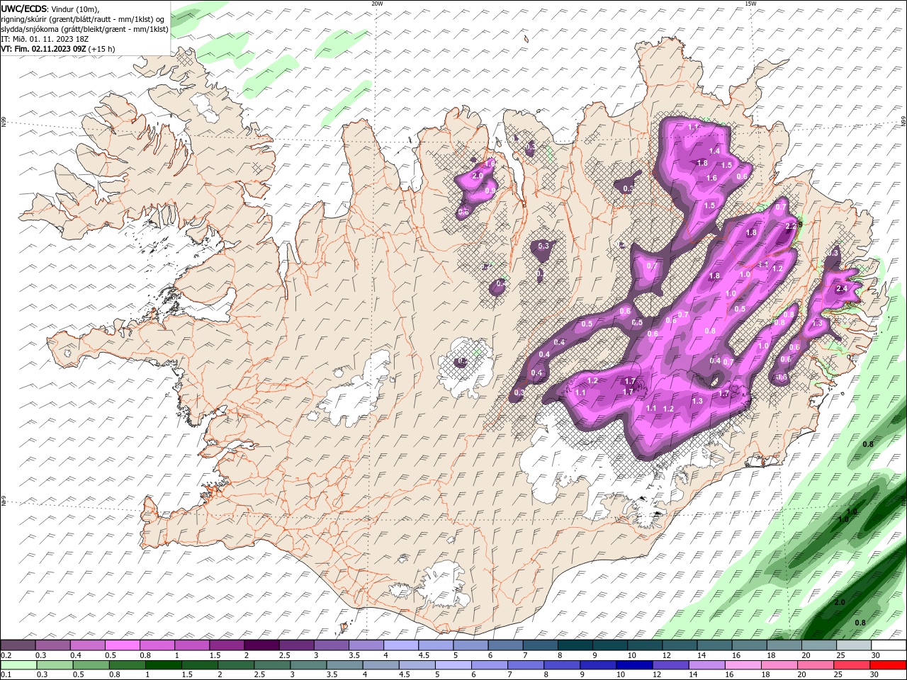Click the 'UWC/ECDS: Vindur (10m)' title line

pyautogui.click(x=50, y=8)
